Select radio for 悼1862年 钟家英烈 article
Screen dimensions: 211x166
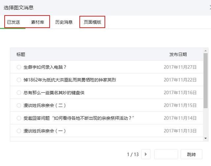point(19,80)
